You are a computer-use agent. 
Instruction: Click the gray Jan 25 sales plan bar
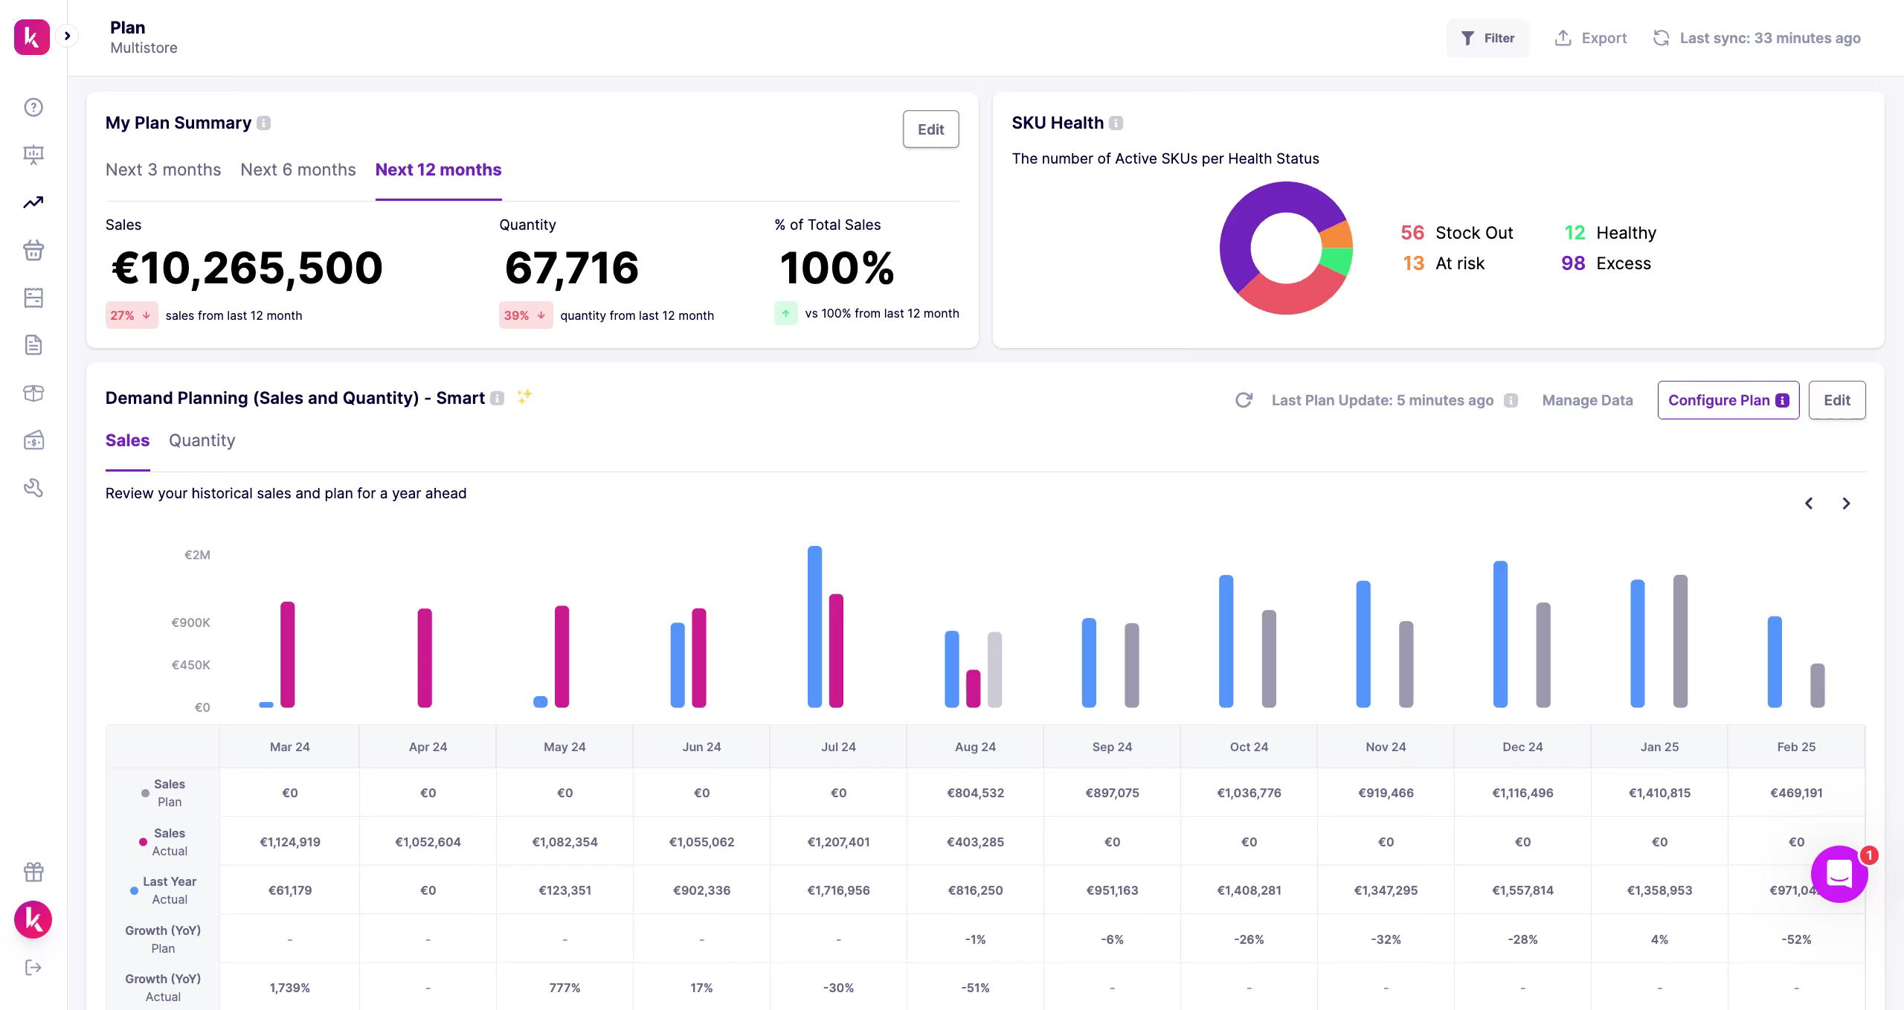coord(1680,641)
